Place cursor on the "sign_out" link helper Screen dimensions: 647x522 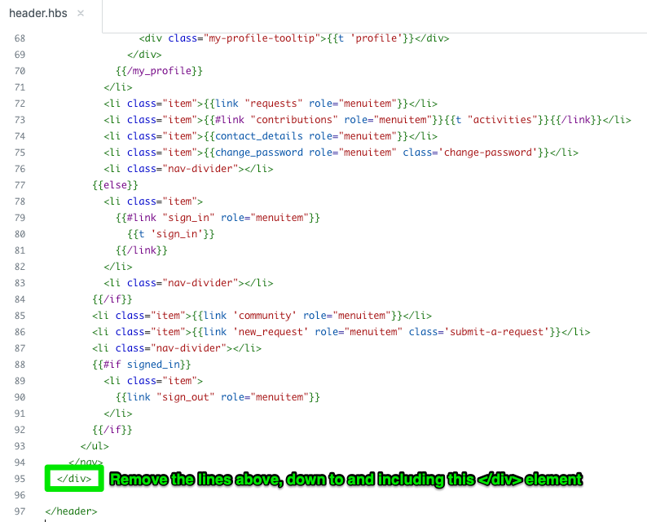tap(184, 397)
